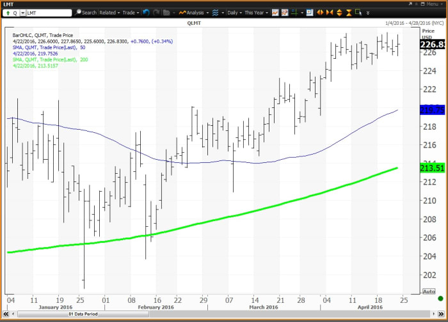This screenshot has height=322, width=448.
Task: Click the 81 Data Period scrollbar thumb
Action: coord(83,314)
